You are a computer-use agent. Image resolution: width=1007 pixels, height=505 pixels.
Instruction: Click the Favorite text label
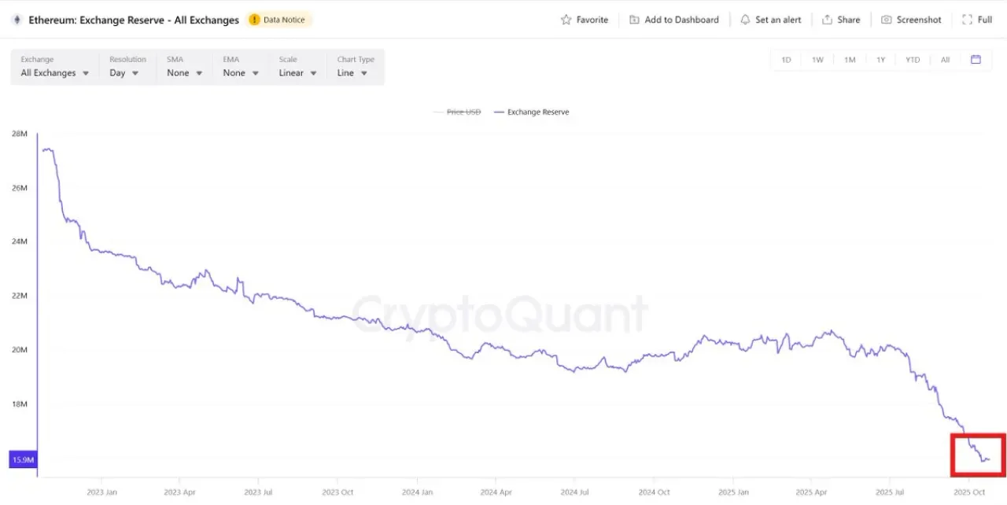click(592, 20)
